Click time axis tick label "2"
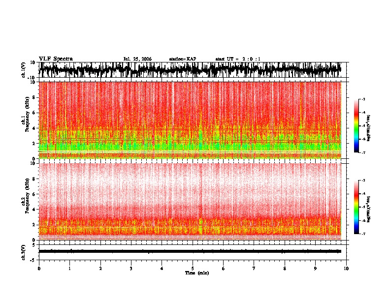The height and width of the screenshot is (301, 390). [100, 269]
